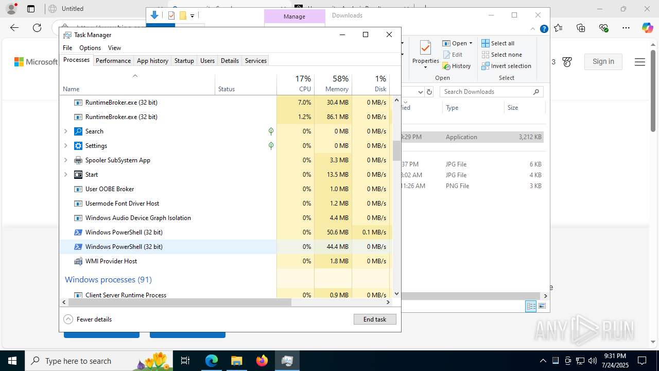The width and height of the screenshot is (659, 371).
Task: Switch Explorer to details view icon
Action: [x=531, y=306]
